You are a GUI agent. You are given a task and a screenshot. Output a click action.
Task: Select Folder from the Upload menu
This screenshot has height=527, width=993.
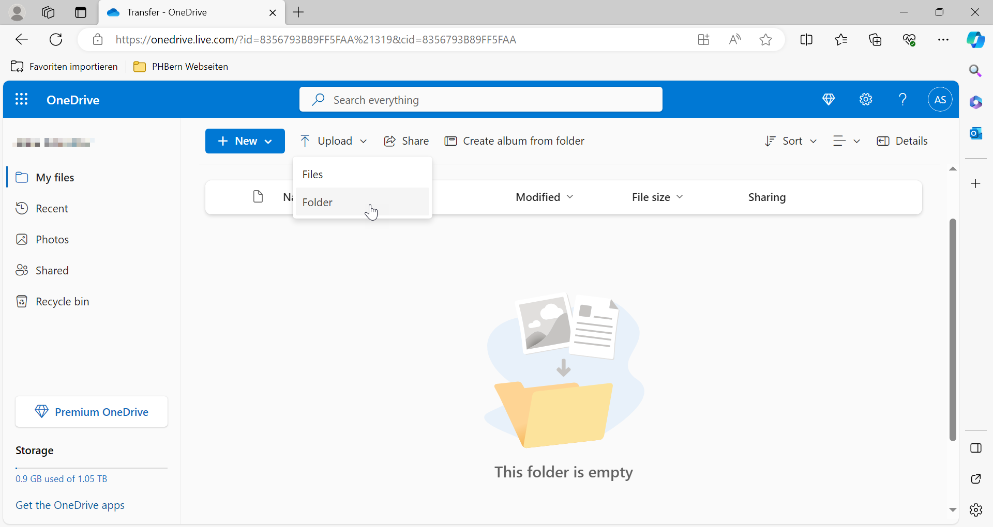(x=318, y=203)
